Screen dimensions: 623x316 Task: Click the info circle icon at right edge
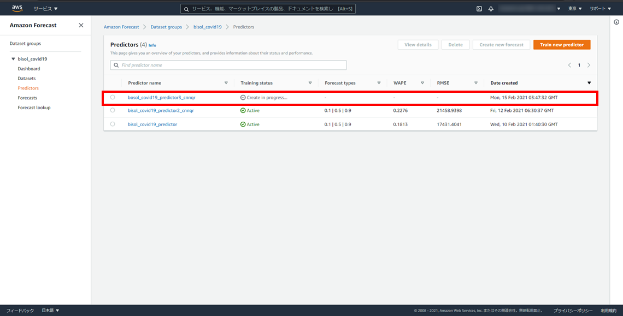[x=616, y=22]
